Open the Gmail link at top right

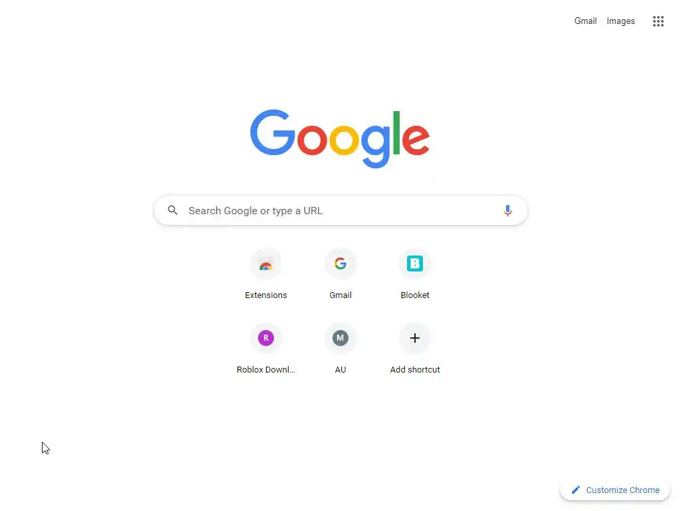pos(585,21)
